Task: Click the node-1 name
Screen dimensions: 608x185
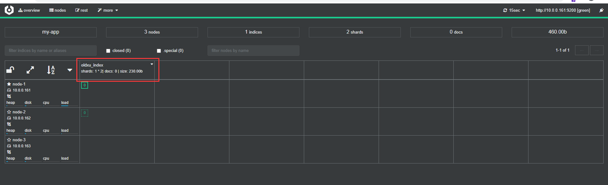Action: (x=19, y=84)
